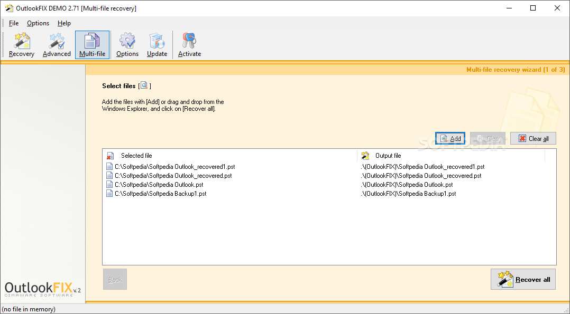Click the file icon of Softpedia Outlook_recovered.pst

[x=109, y=175]
